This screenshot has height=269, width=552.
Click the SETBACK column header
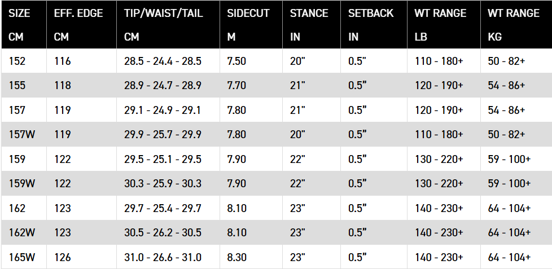point(371,14)
